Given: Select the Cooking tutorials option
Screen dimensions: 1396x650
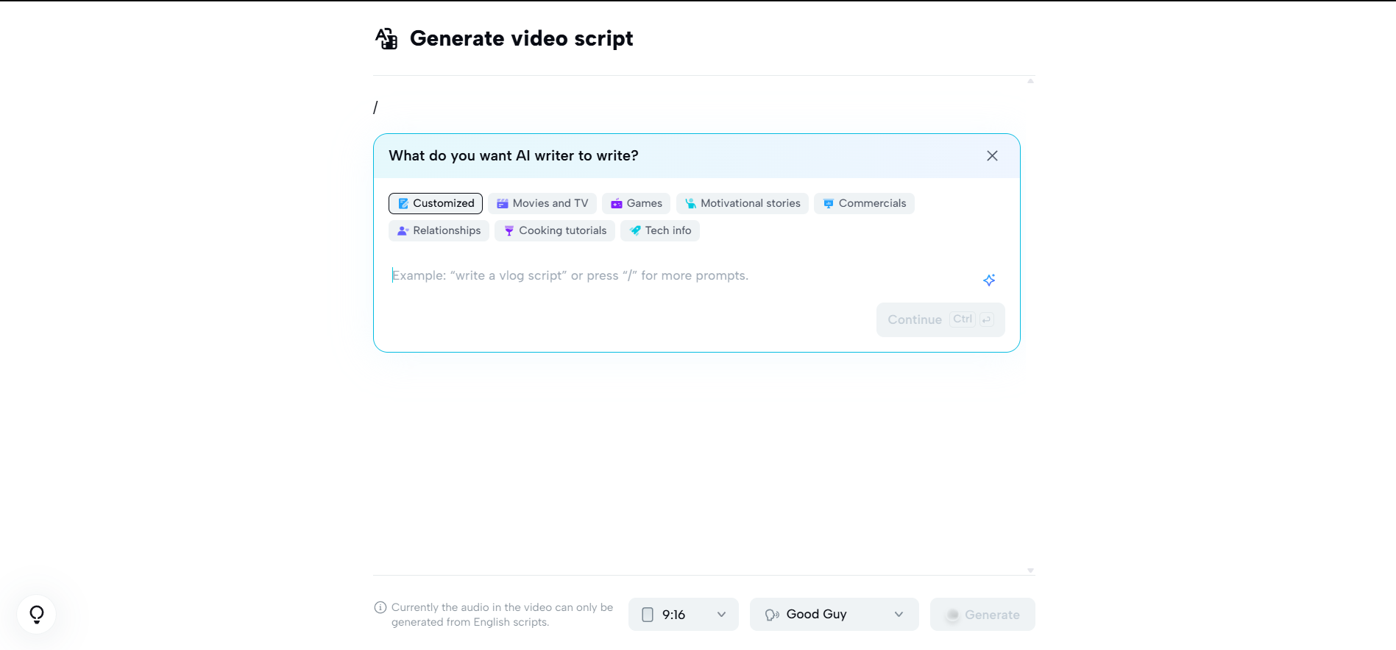Looking at the screenshot, I should click(555, 230).
